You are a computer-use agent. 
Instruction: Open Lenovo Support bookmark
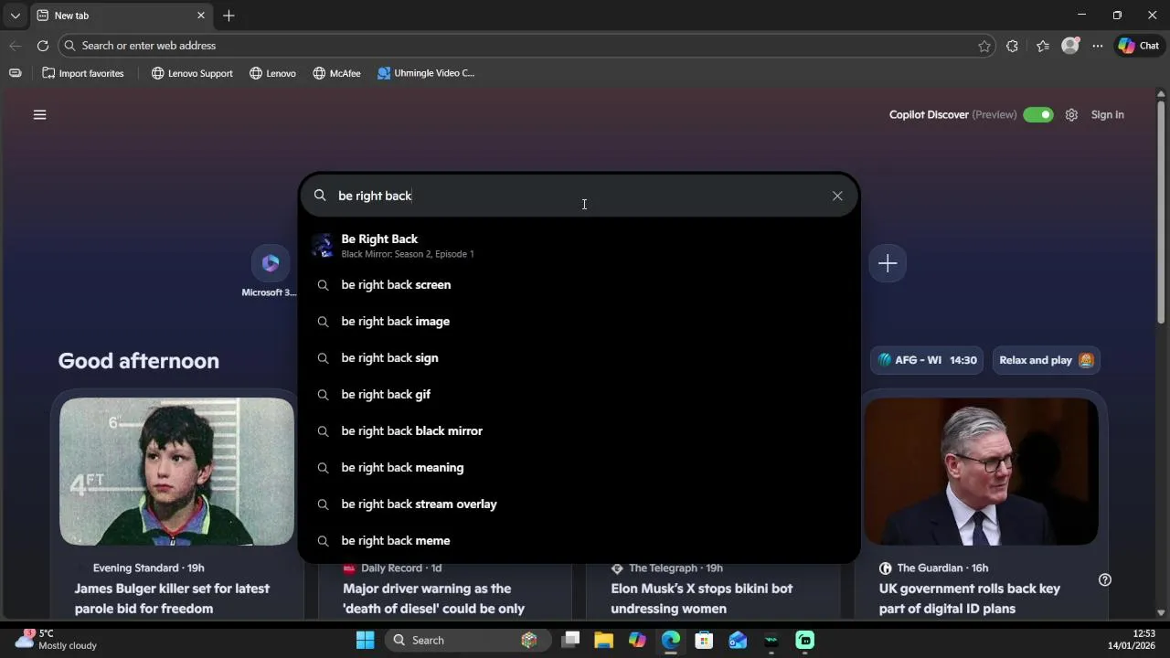[192, 73]
